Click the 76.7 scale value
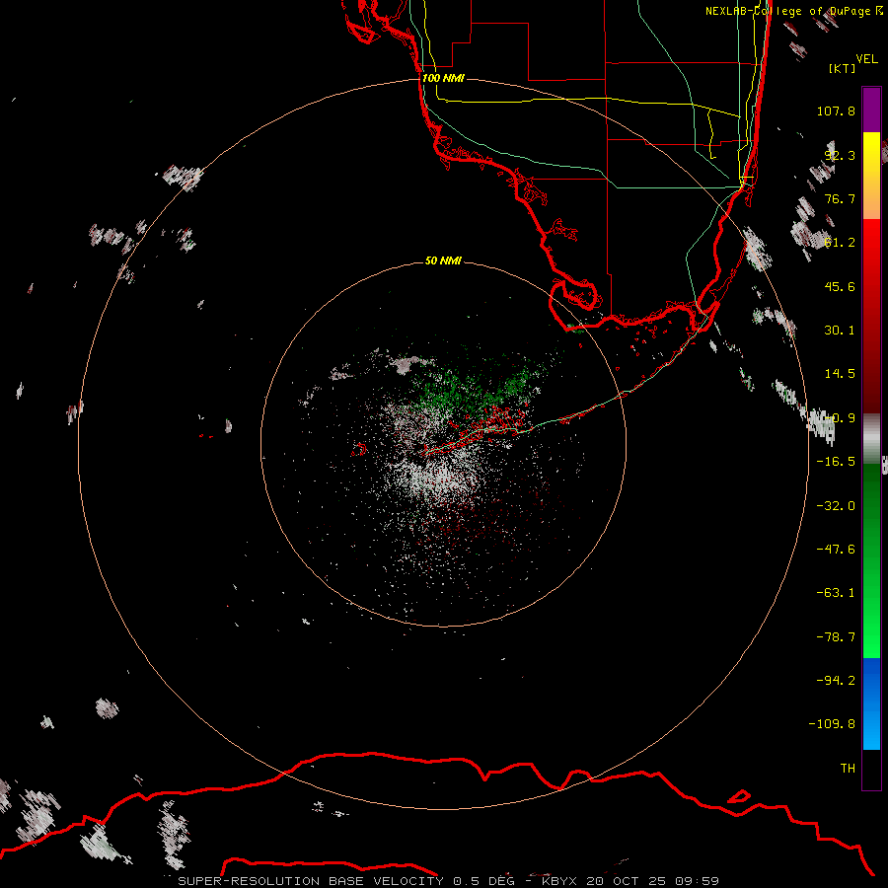This screenshot has width=888, height=888. coord(840,198)
